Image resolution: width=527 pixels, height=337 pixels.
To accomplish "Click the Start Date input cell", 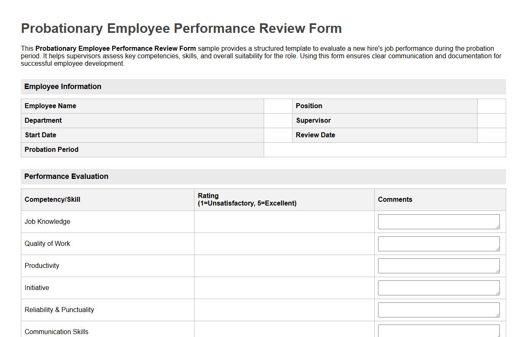I will click(x=277, y=135).
